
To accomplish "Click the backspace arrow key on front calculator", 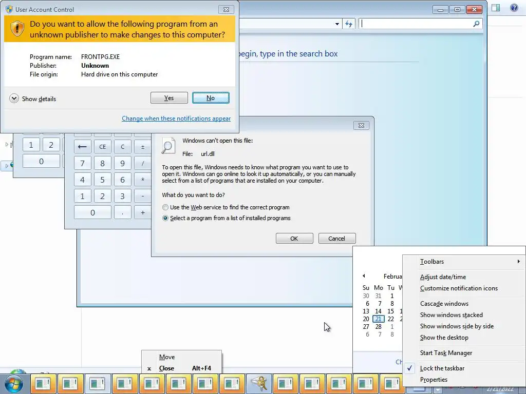I will coord(82,146).
